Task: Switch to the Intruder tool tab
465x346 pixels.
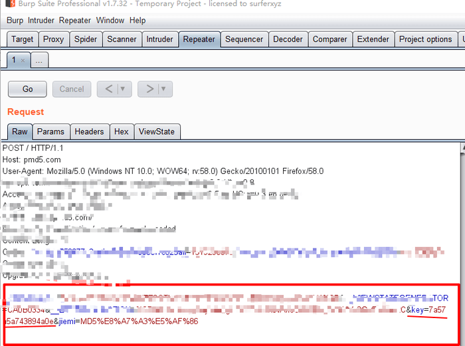Action: click(x=159, y=39)
